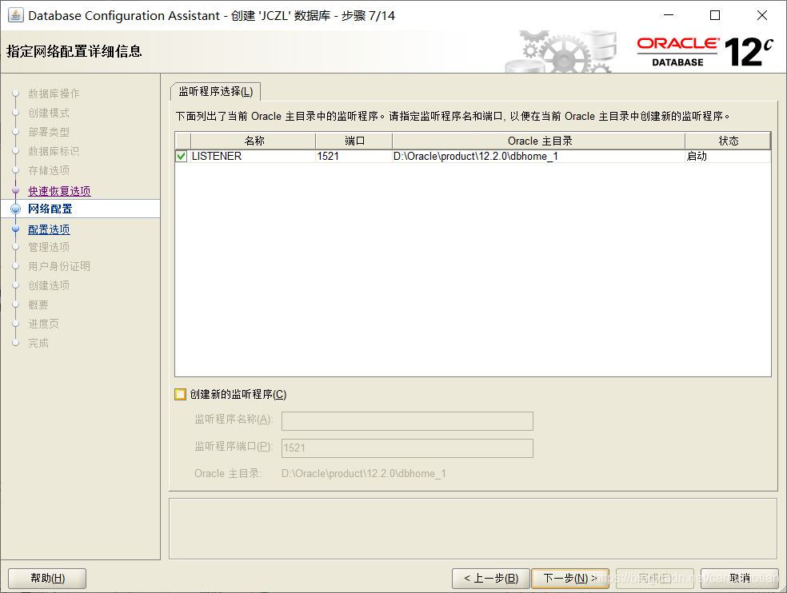787x593 pixels.
Task: Click the 监听程序端口 field showing 1521
Action: 407,448
